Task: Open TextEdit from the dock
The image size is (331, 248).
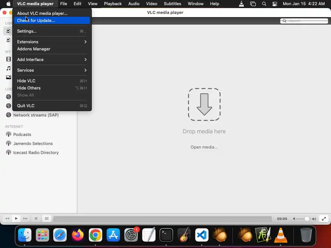Action: click(149, 235)
